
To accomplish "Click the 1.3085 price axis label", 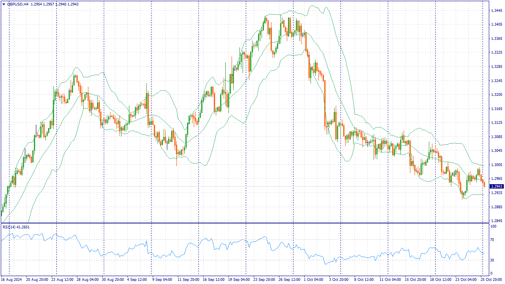I will 496,137.
